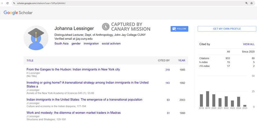
Task: Click 'Verified email at jjay.cuny.edu' text
Action: [74, 39]
